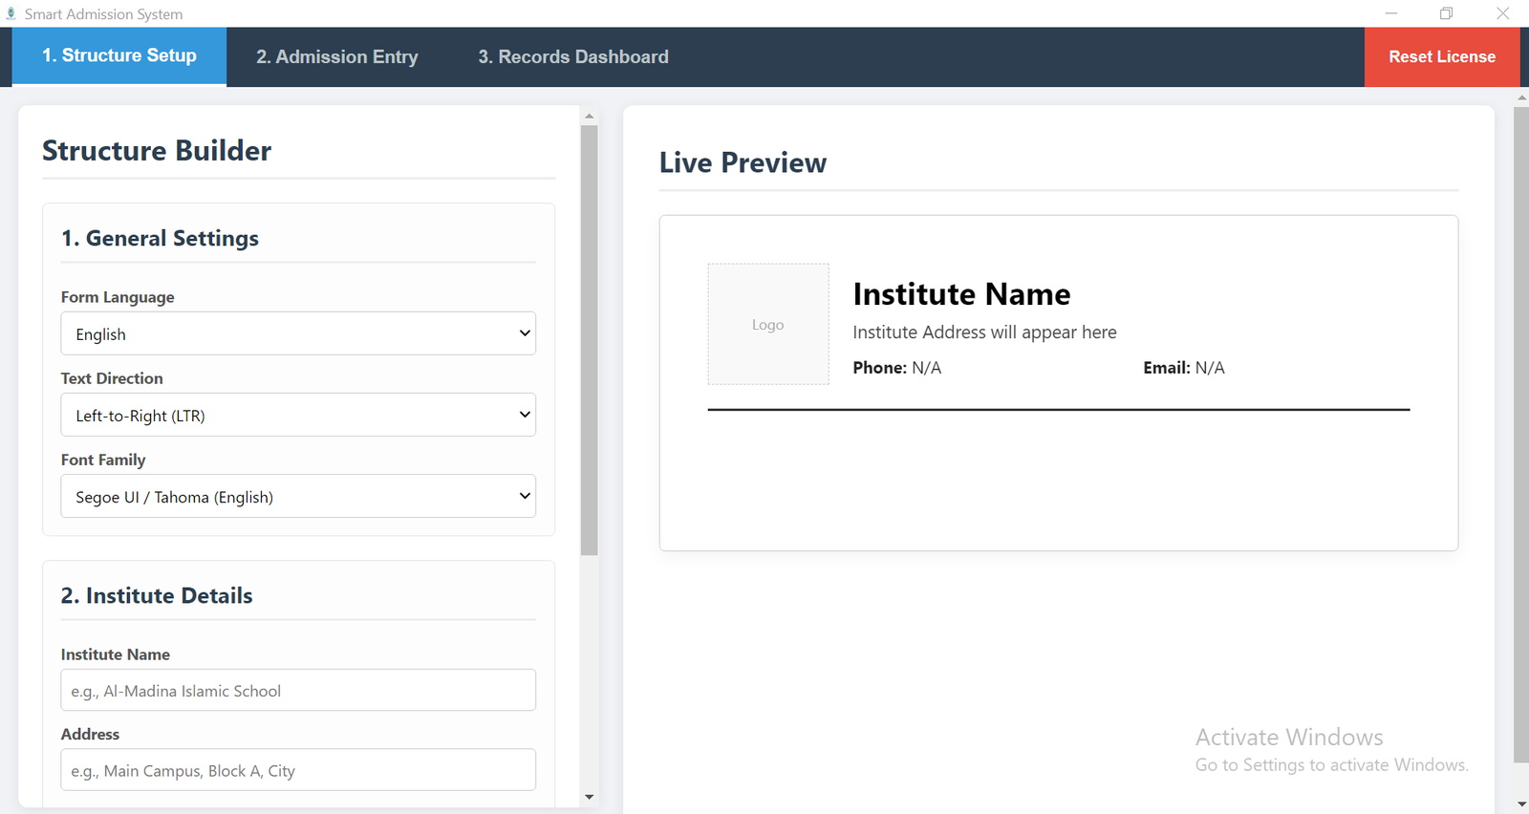Viewport: 1529px width, 814px height.
Task: Click 'Institute Address will appear here' text
Action: 984,332
